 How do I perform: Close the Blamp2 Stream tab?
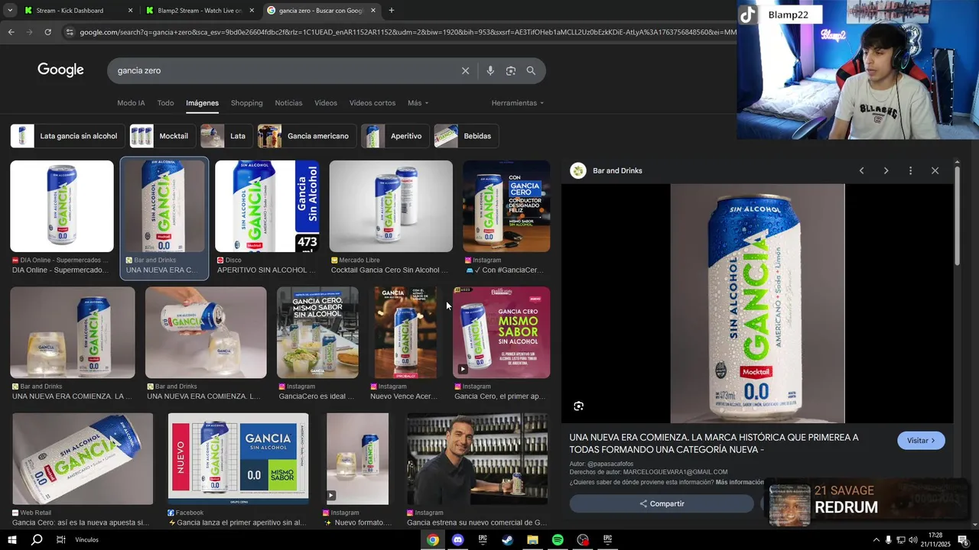coord(252,11)
